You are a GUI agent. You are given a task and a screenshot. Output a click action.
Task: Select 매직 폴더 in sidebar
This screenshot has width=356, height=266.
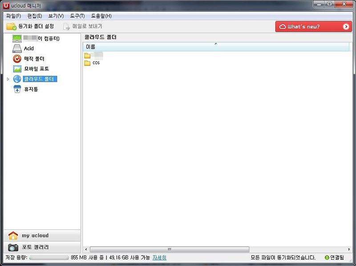pos(34,59)
